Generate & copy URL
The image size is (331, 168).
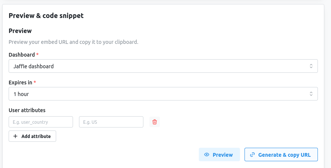[x=281, y=154]
